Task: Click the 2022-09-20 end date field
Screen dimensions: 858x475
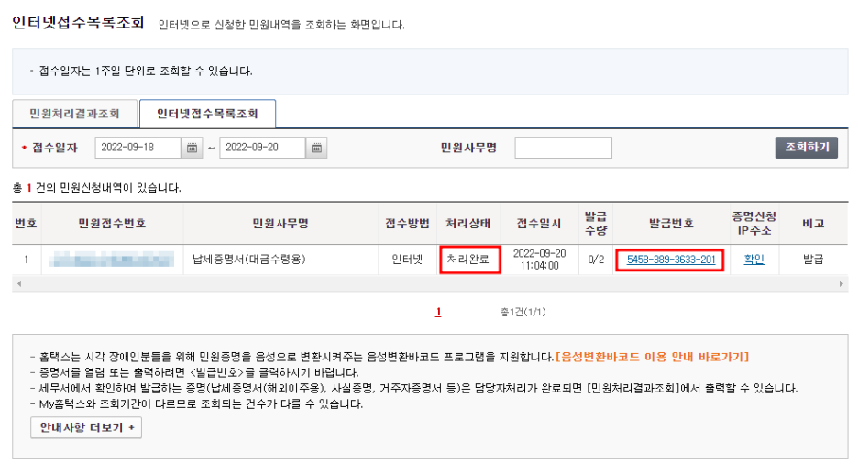Action: coord(261,148)
